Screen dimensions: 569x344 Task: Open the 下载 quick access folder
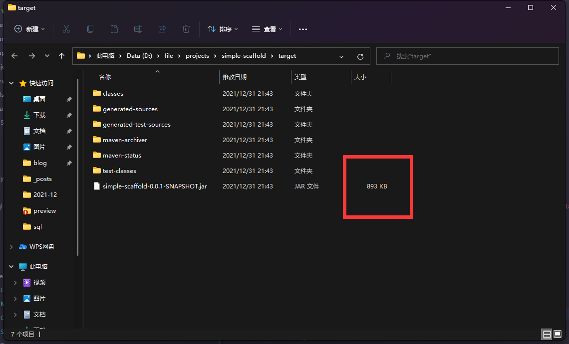click(x=39, y=115)
